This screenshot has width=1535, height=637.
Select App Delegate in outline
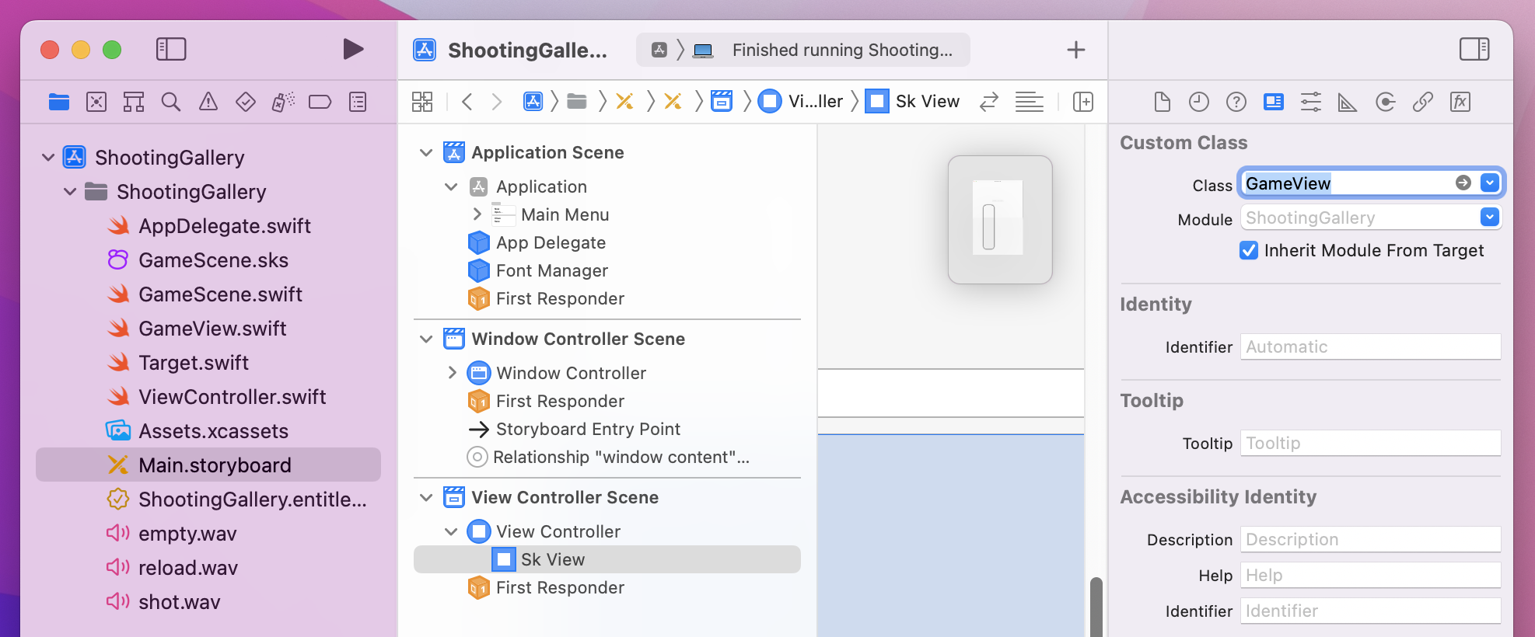tap(537, 242)
